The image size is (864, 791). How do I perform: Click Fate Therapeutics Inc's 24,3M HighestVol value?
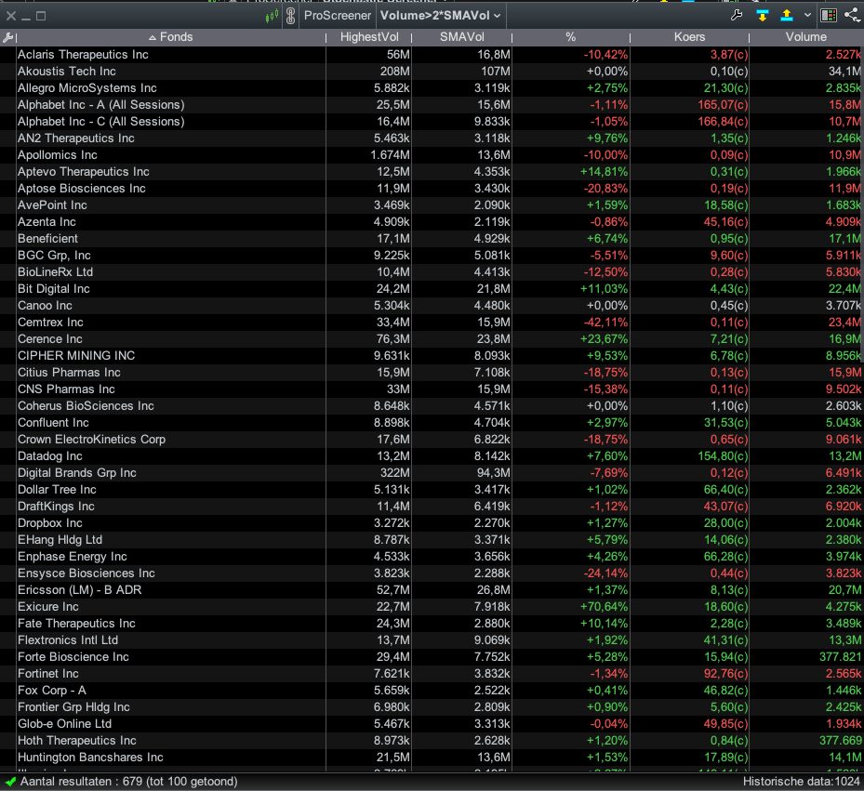[392, 624]
